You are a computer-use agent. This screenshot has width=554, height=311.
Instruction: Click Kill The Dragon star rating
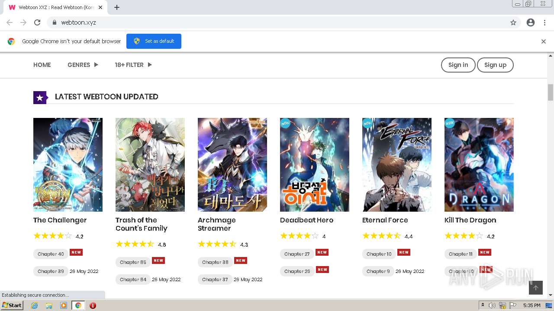[x=464, y=236]
